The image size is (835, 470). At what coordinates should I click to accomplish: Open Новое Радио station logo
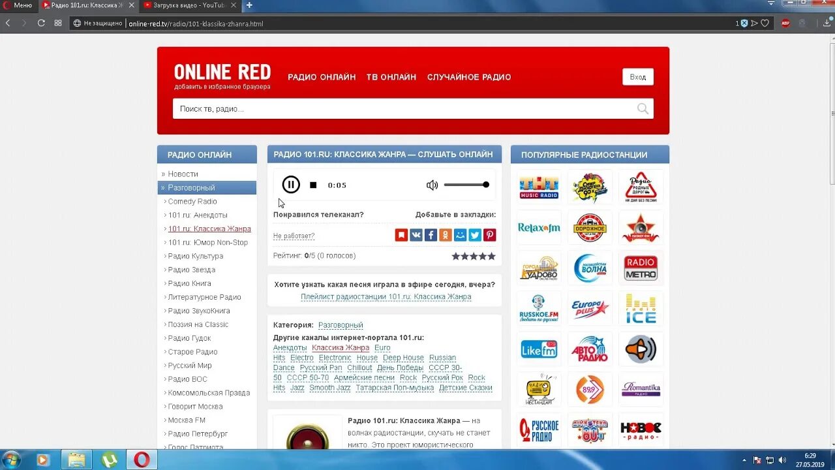[641, 430]
